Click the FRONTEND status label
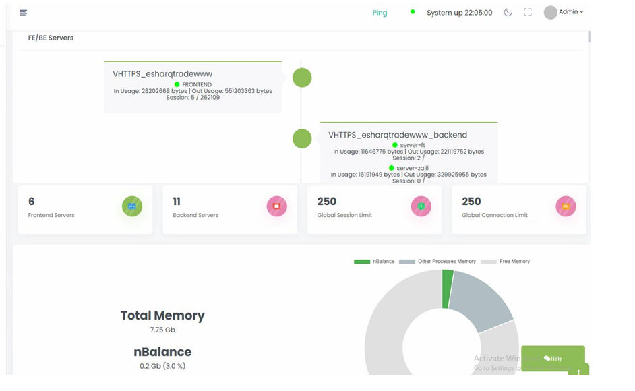This screenshot has height=391, width=635. pos(196,84)
